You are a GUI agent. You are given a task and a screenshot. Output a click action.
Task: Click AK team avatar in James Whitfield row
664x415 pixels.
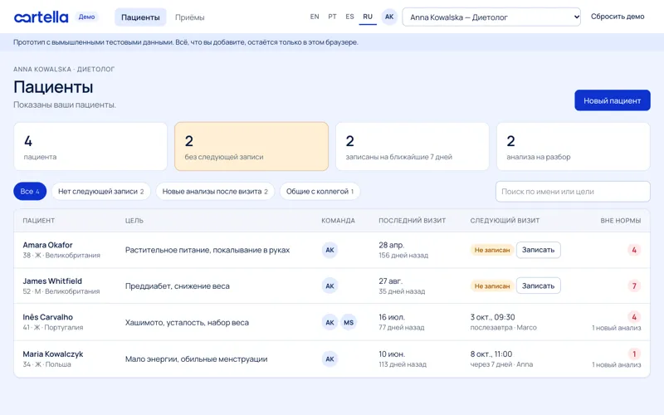(x=330, y=286)
